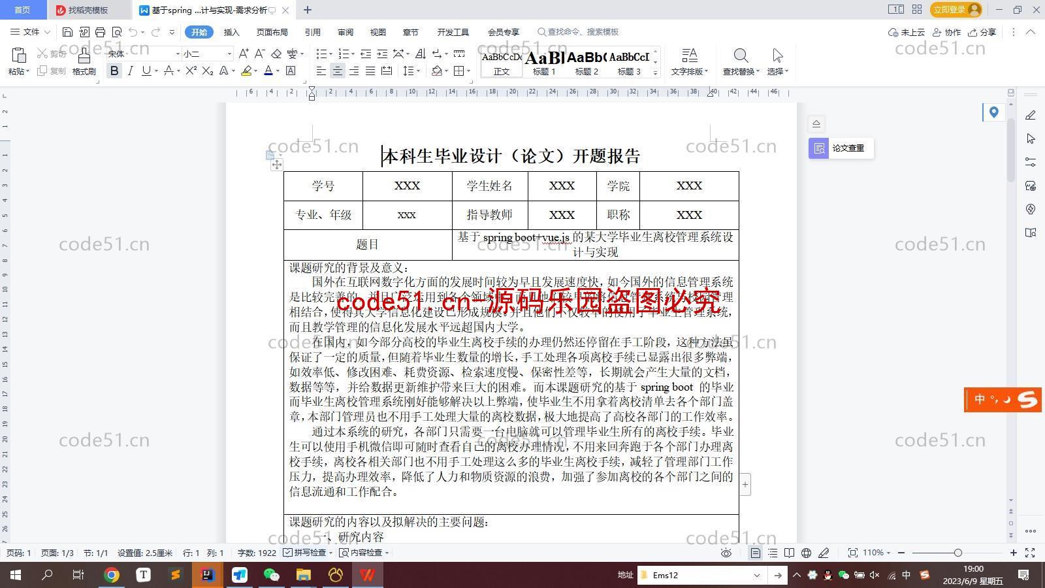Expand the styles gallery more arrow
This screenshot has width=1045, height=588.
pos(655,73)
